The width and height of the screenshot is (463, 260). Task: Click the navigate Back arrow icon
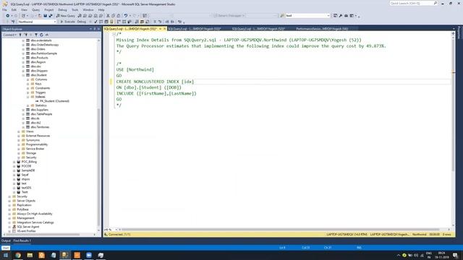pos(8,16)
